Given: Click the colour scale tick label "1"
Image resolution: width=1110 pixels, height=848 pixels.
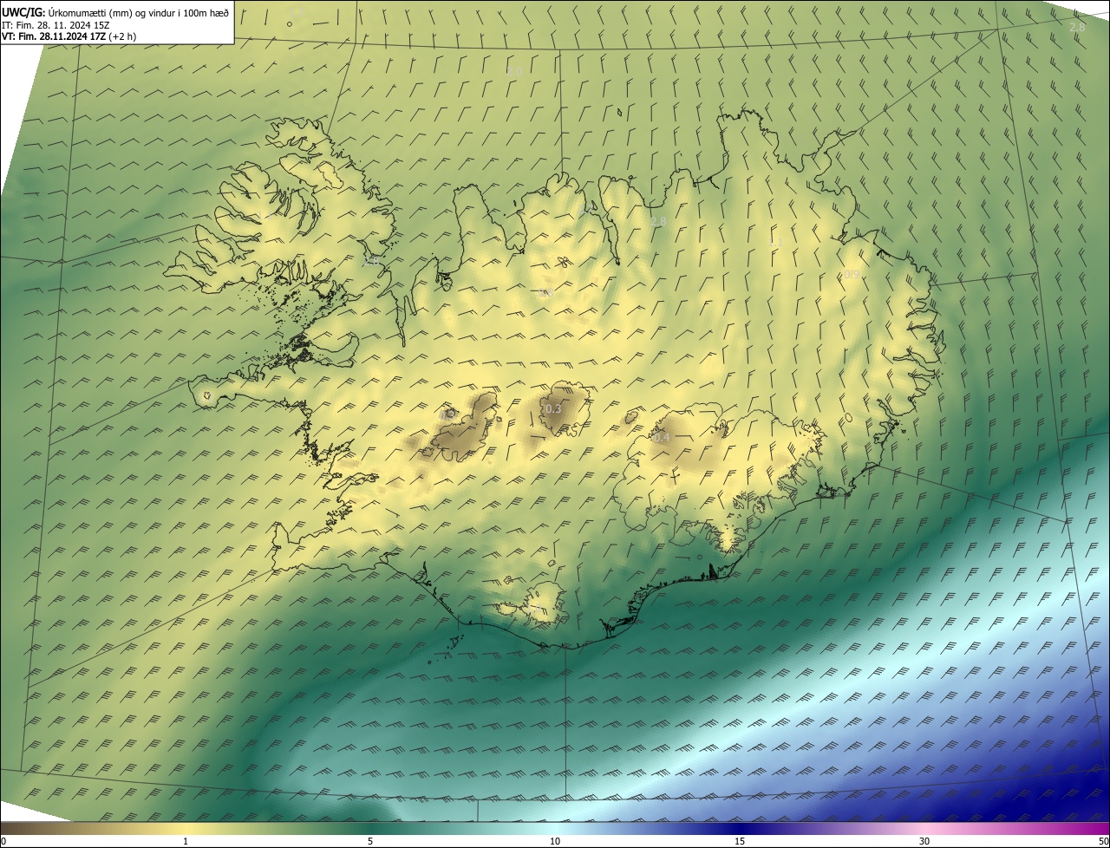Looking at the screenshot, I should point(186,842).
